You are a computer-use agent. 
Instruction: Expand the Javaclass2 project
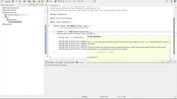pos(1,24)
